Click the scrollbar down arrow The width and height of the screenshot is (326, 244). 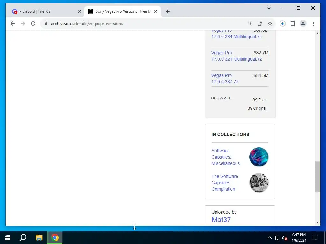point(317,223)
